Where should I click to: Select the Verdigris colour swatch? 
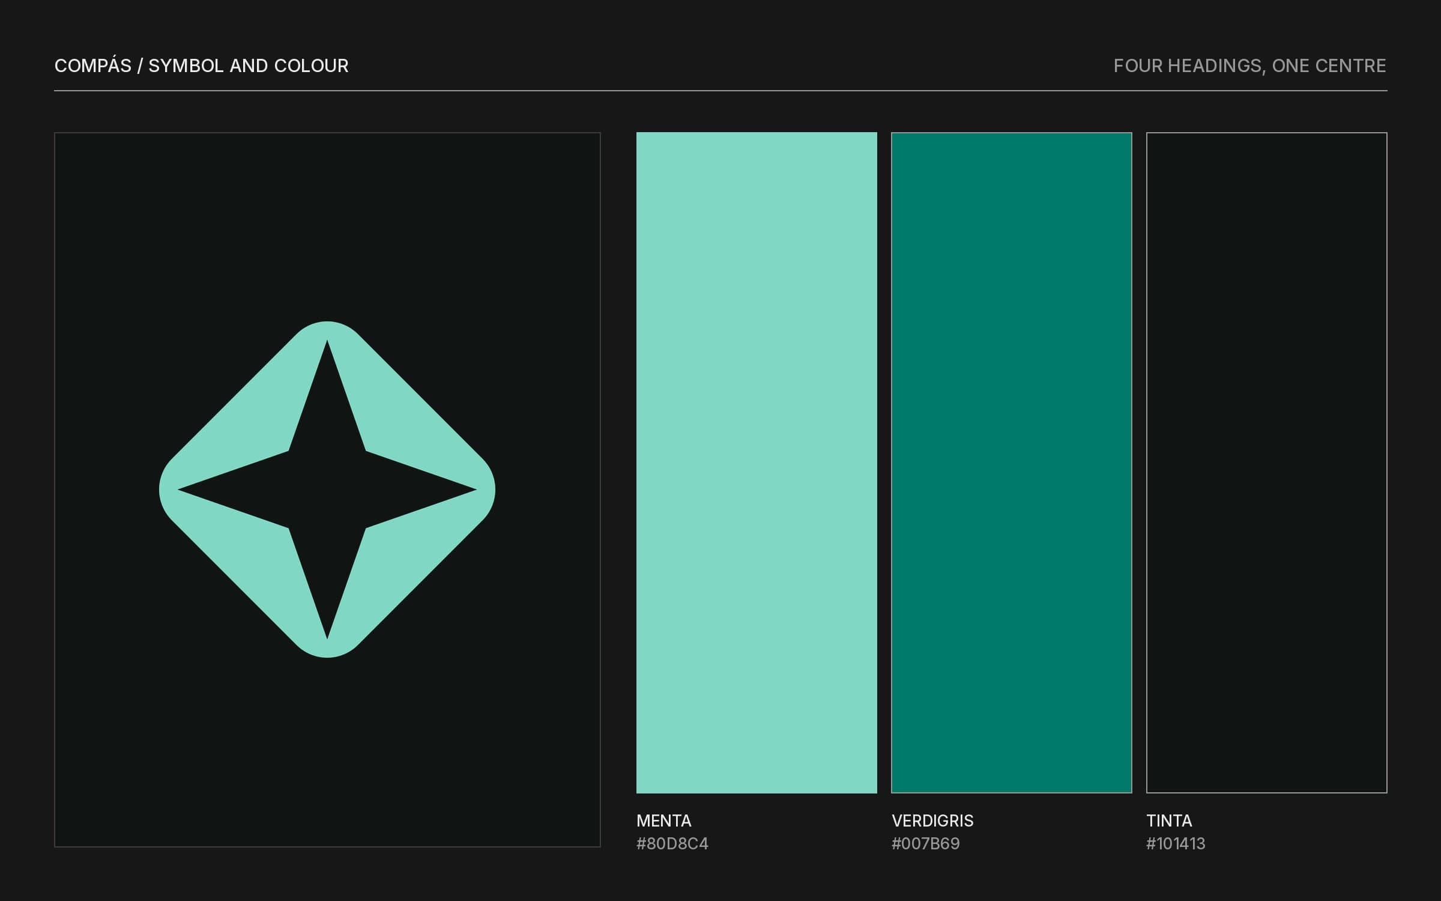1012,463
